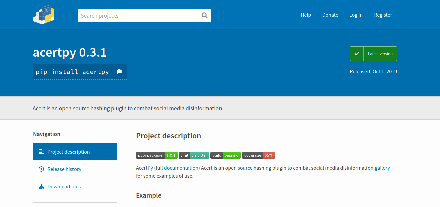Click the coverage 65% badge
The image size is (440, 207).
258,155
